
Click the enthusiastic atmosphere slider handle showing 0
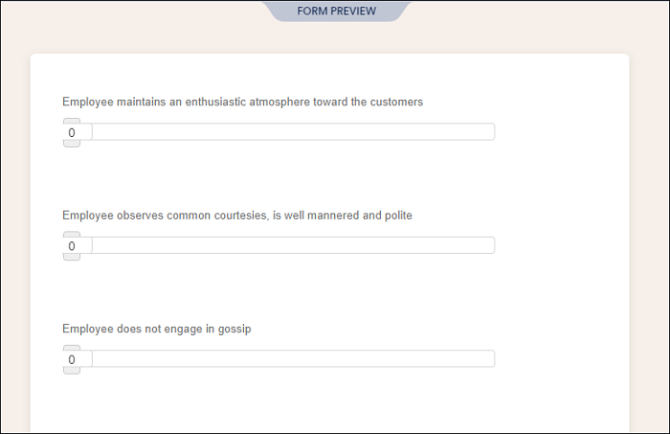78,132
